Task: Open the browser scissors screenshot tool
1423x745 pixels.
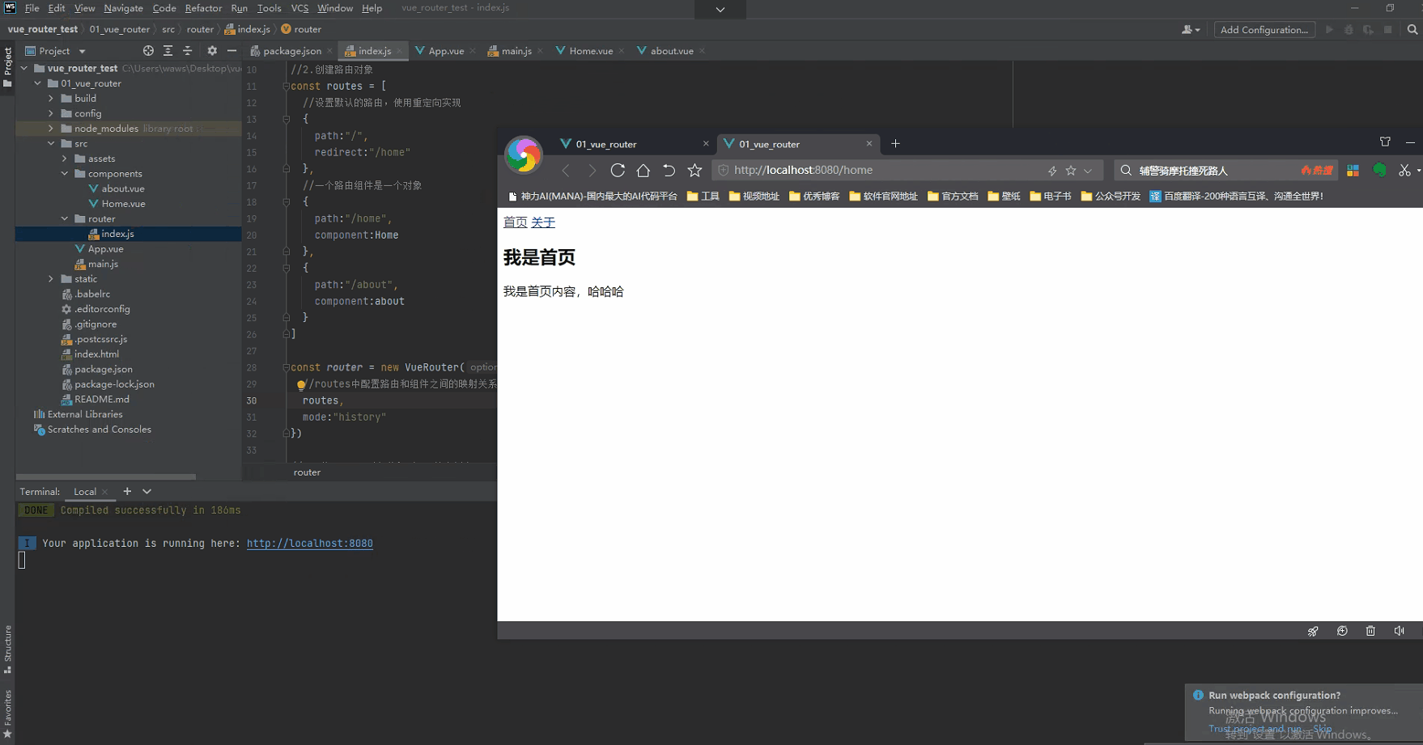Action: pyautogui.click(x=1404, y=170)
